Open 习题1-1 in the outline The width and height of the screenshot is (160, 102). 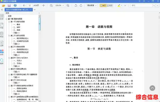tap(16, 33)
